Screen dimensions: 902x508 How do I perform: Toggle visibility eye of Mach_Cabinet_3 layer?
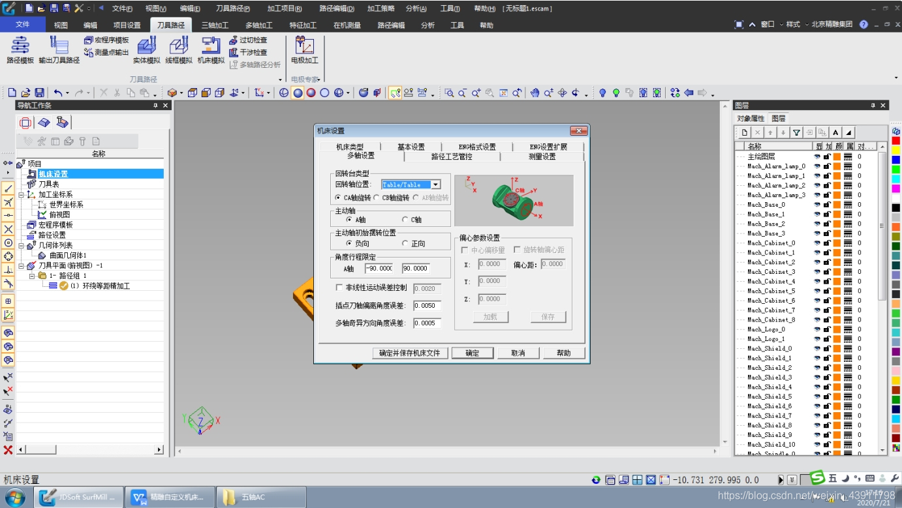pos(817,271)
